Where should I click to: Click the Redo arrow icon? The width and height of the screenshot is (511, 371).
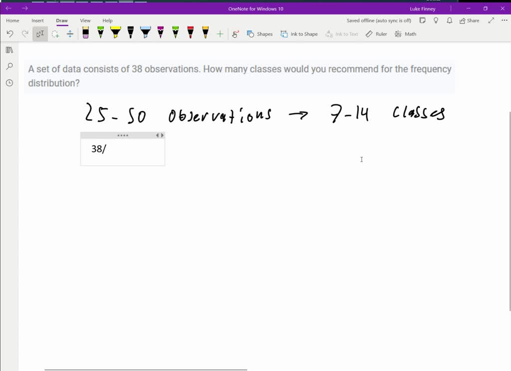[x=25, y=34]
